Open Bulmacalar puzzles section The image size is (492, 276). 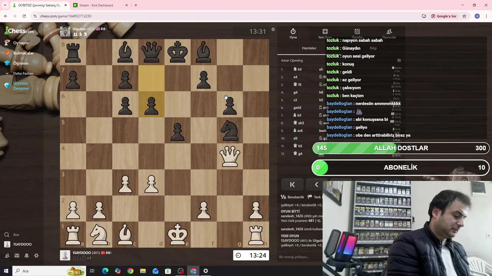click(x=23, y=53)
